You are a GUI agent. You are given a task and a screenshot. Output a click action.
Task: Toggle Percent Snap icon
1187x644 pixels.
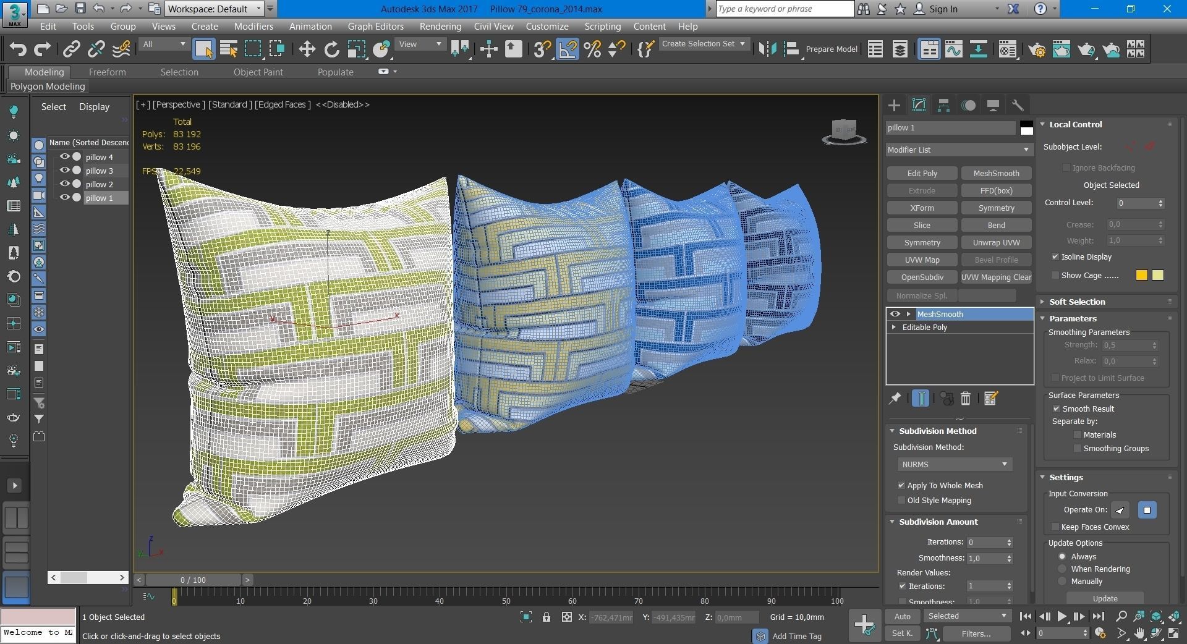pos(592,49)
